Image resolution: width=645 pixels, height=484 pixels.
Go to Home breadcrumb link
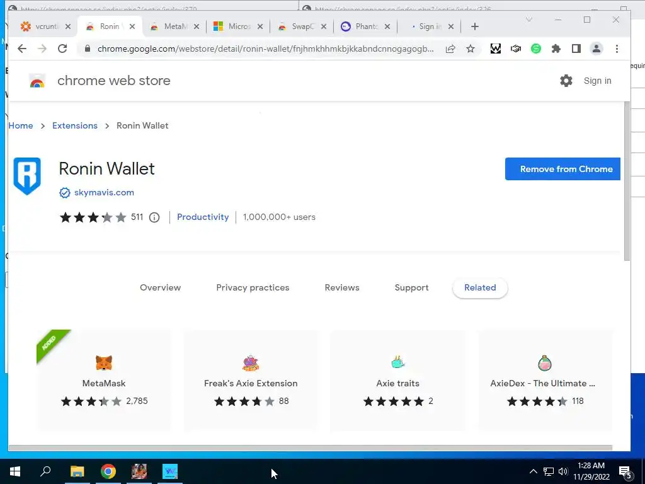tap(21, 125)
